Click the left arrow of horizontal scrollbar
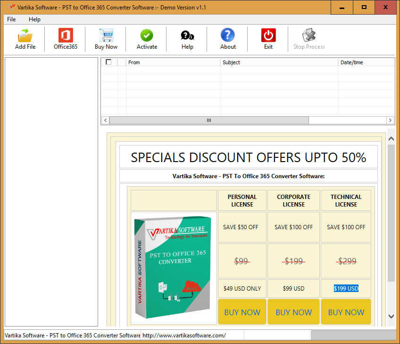 tap(105, 120)
